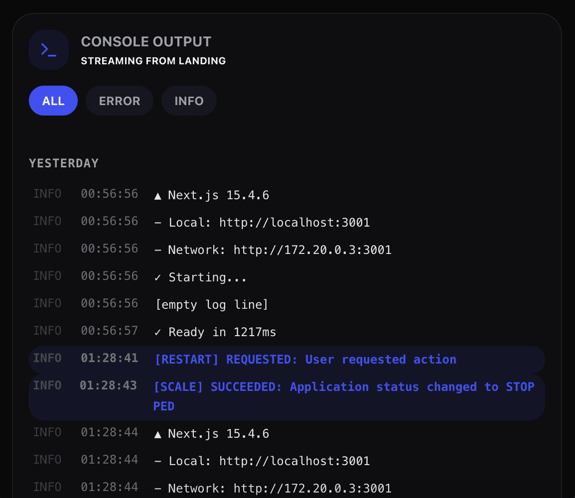575x498 pixels.
Task: Click the STREAMING FROM LANDING subtitle
Action: 153,61
